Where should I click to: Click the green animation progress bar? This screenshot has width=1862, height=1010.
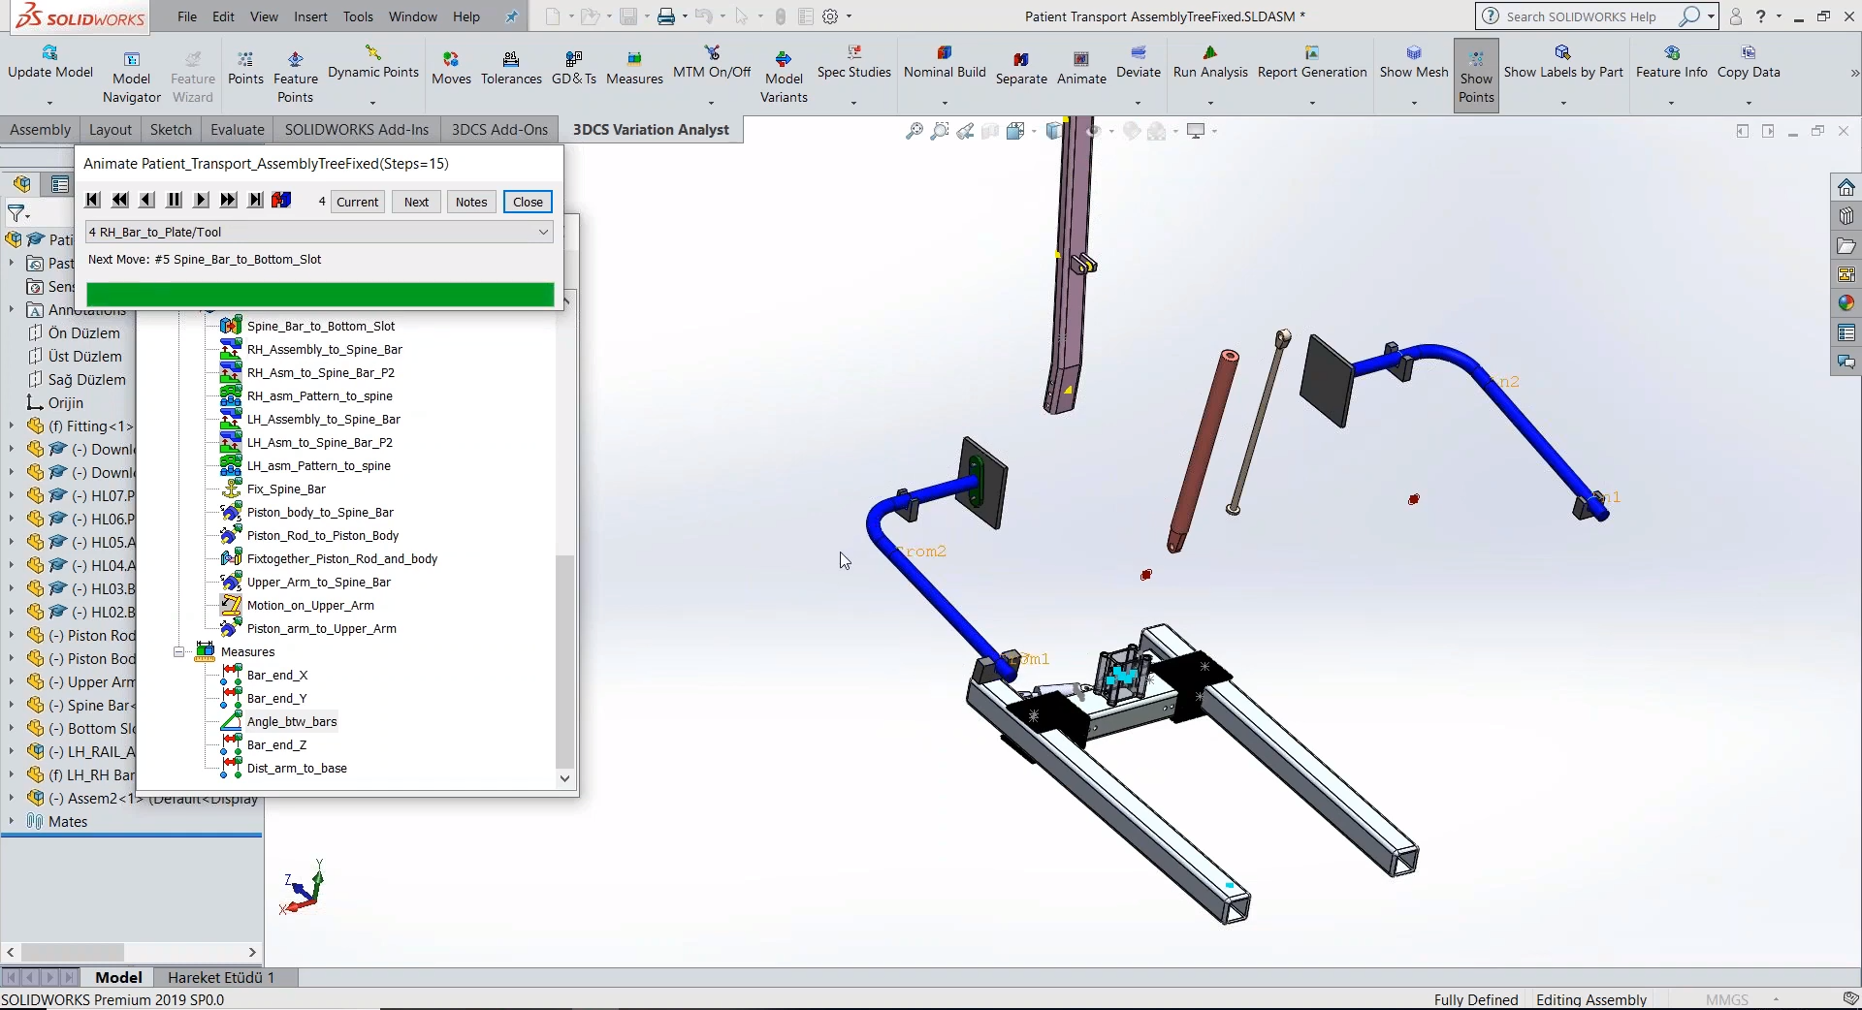tap(320, 295)
